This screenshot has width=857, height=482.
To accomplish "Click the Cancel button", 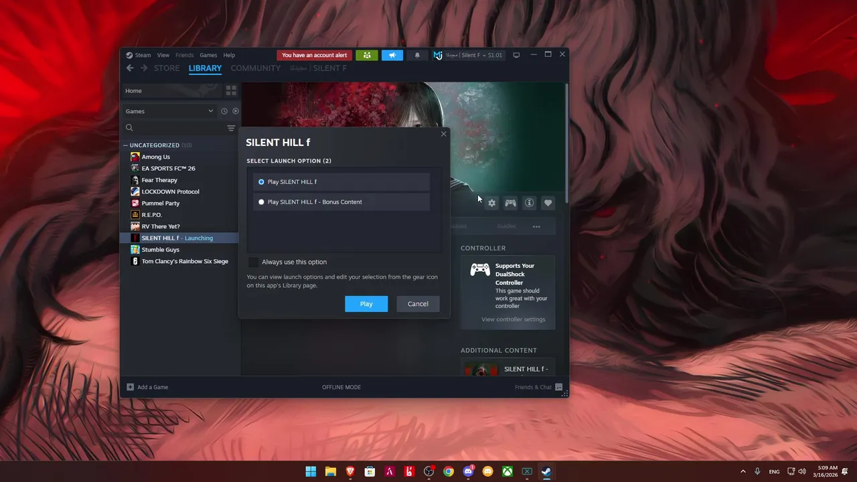I will 418,304.
